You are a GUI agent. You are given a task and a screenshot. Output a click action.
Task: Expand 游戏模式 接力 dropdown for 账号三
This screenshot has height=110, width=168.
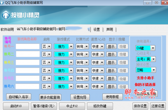(64, 62)
